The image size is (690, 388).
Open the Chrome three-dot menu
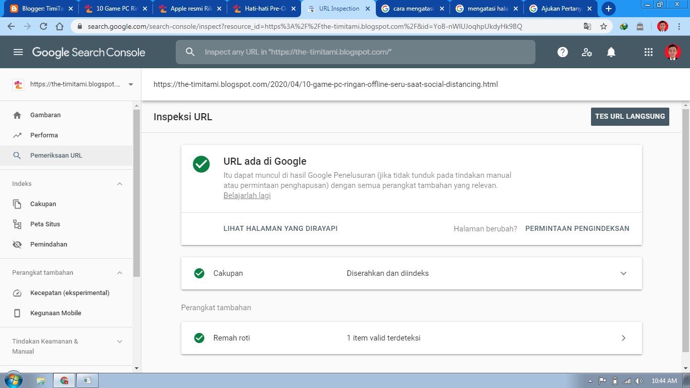[679, 26]
